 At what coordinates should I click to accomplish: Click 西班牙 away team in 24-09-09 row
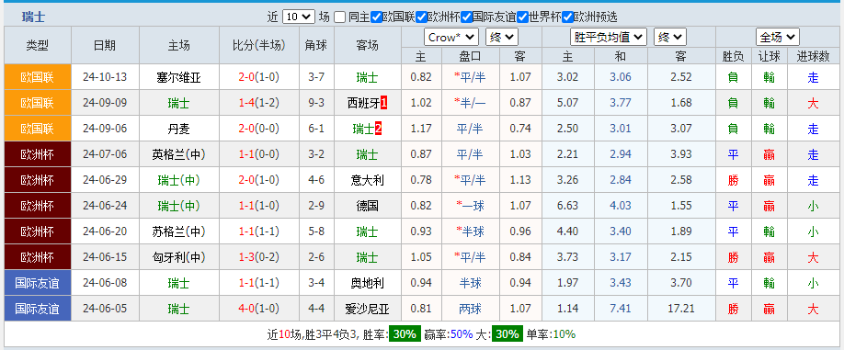coord(363,103)
